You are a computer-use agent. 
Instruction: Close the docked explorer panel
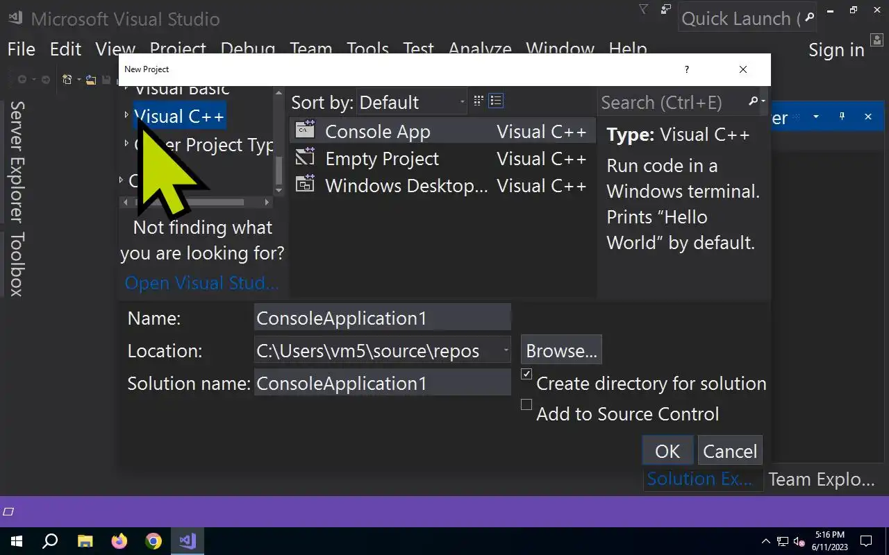pos(868,117)
